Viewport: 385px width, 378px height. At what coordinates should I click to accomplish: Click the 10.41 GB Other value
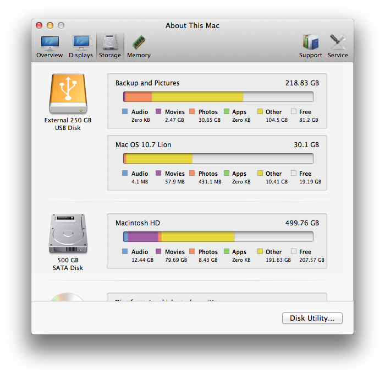point(277,182)
